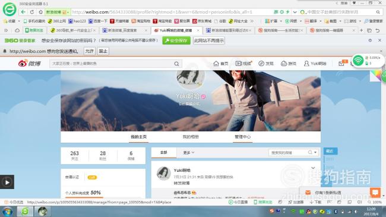Open the Yuki profile menu in the navbar
386x217 pixels.
(315, 64)
